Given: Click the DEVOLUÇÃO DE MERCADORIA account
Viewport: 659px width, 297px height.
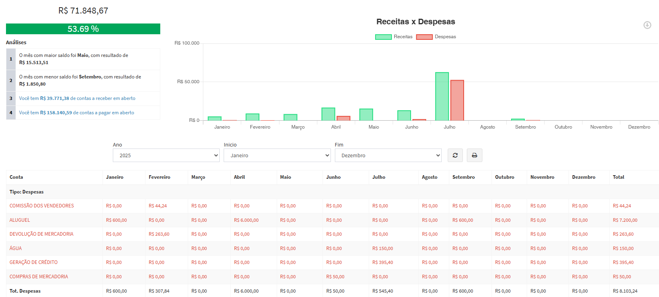Looking at the screenshot, I should (41, 234).
